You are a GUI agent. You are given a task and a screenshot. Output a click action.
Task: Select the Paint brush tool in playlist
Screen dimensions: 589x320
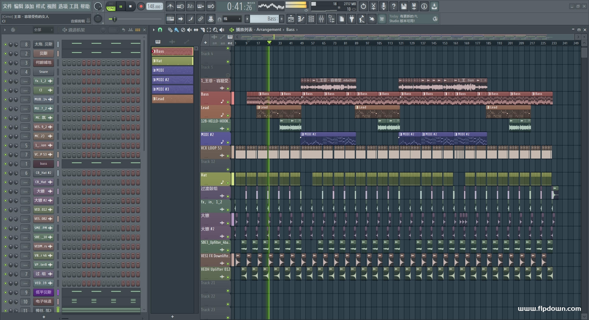click(176, 30)
